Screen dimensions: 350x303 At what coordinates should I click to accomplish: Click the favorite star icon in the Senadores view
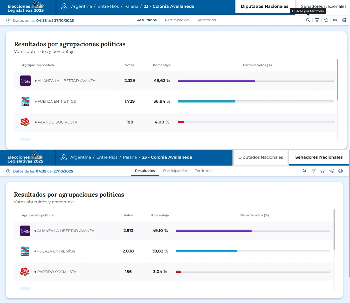click(322, 171)
